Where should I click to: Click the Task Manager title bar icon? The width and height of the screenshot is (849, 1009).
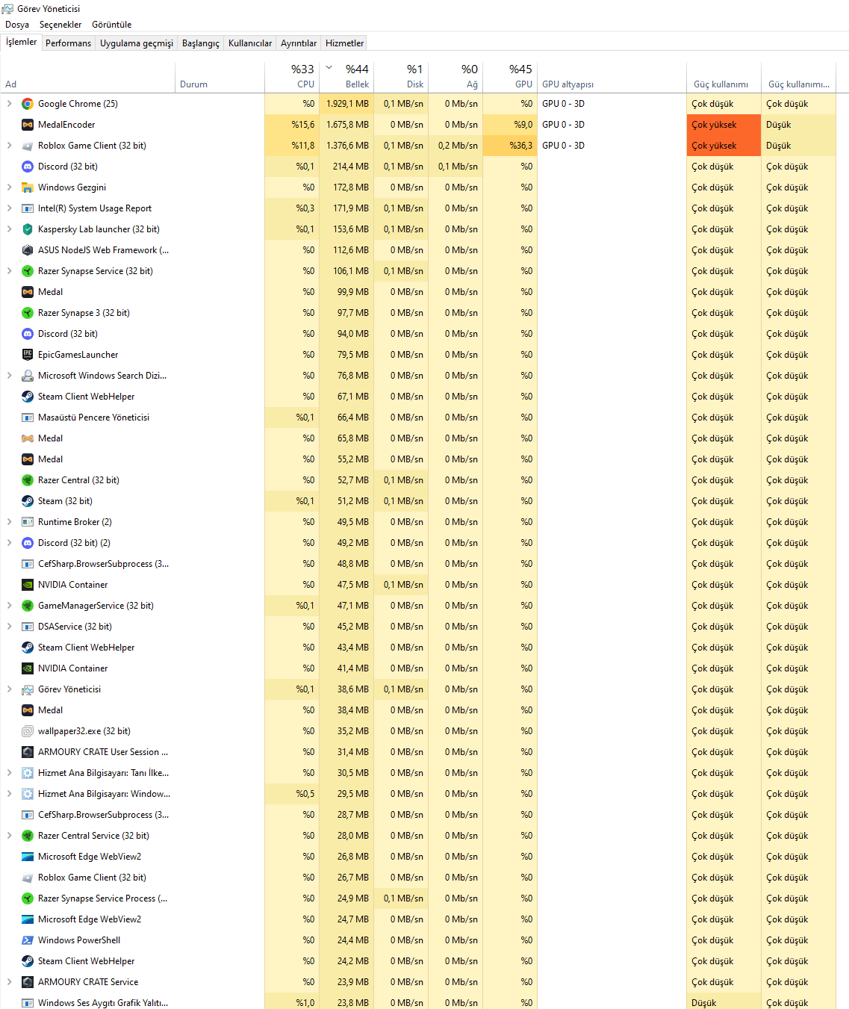point(7,9)
